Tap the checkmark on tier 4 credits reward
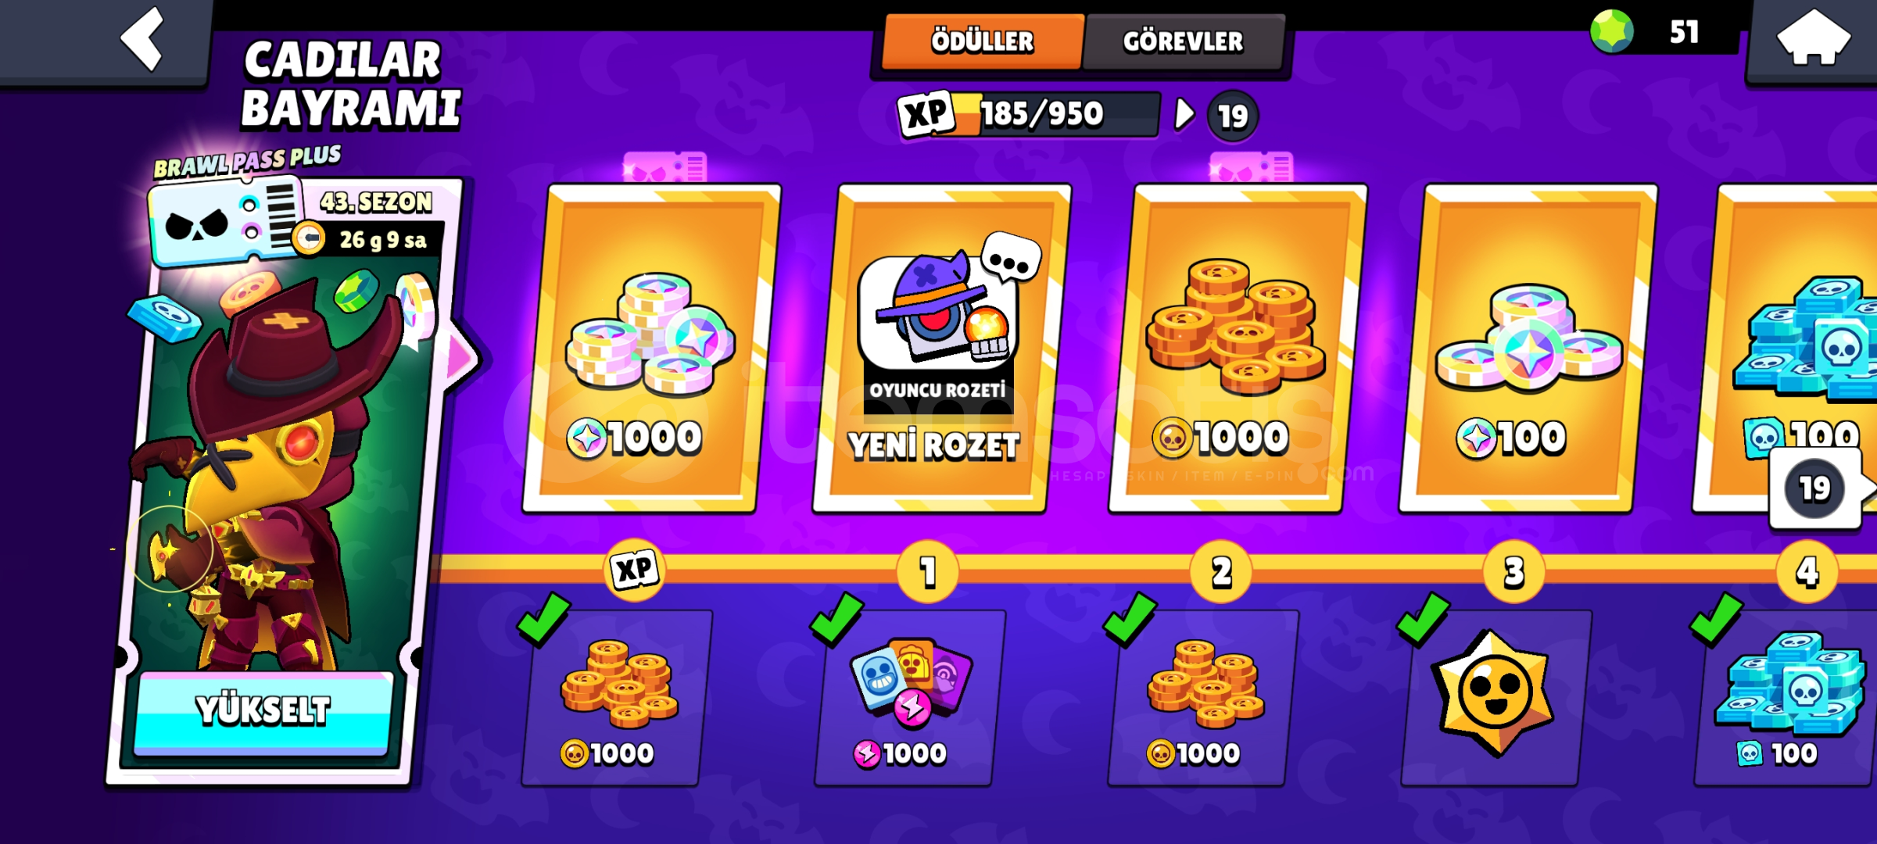The width and height of the screenshot is (1877, 844). (x=1716, y=618)
